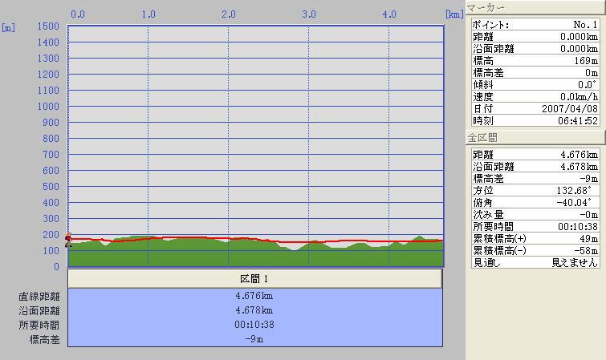Click the 累積標高(-) -58m row
This screenshot has width=606, height=360.
(x=535, y=251)
